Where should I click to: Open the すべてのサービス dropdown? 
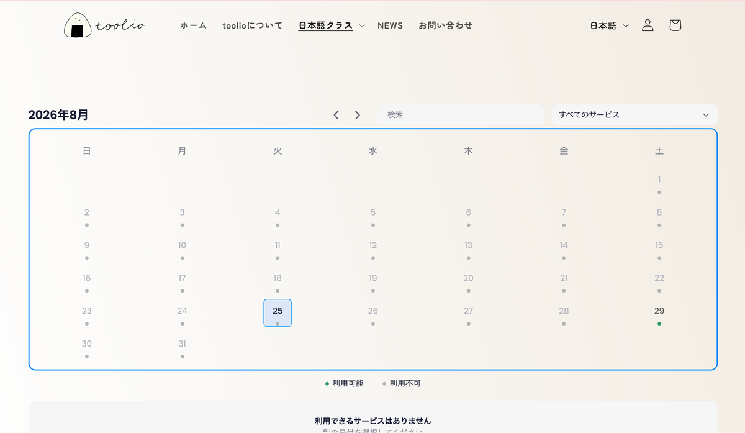tap(634, 115)
